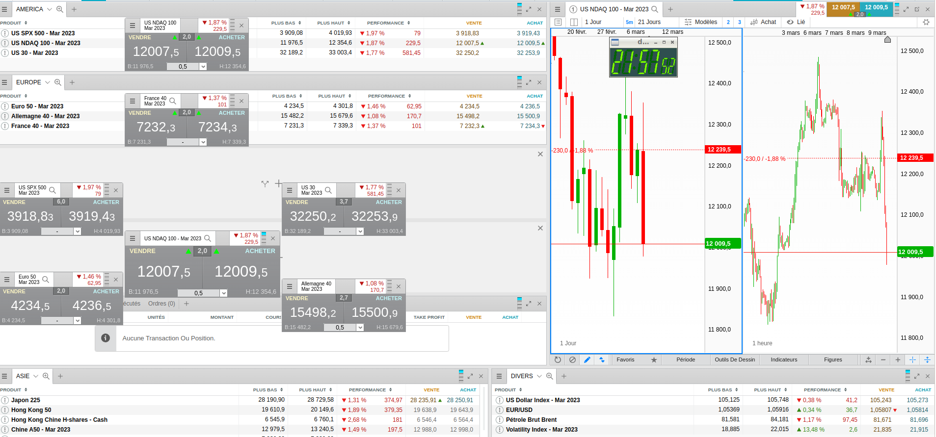Image resolution: width=936 pixels, height=437 pixels.
Task: Search products in the AMERICA watchlist
Action: 60,9
